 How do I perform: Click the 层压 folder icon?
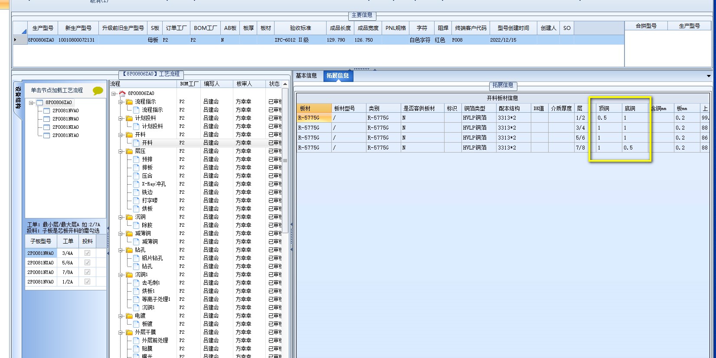pos(129,151)
